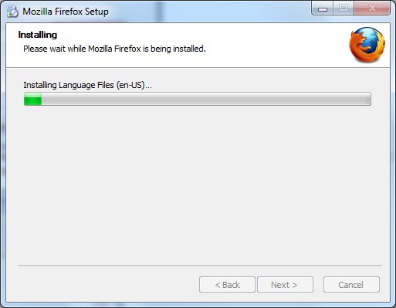Click the window's bottom border edge
The width and height of the screenshot is (396, 308).
click(198, 305)
